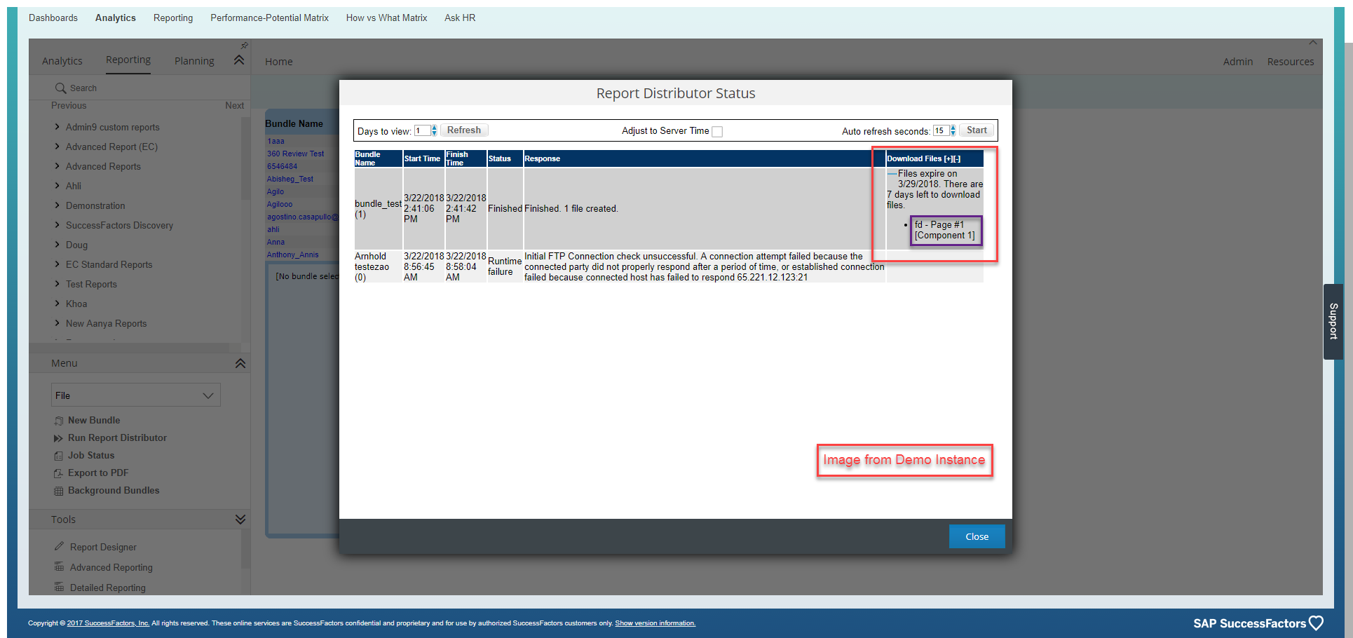The height and width of the screenshot is (638, 1353).
Task: Collapse sidebar with double-chevron beside Planning
Action: tap(239, 60)
